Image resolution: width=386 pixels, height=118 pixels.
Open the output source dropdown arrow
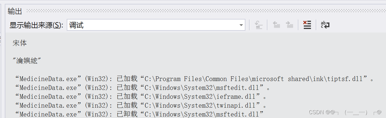click(x=241, y=25)
